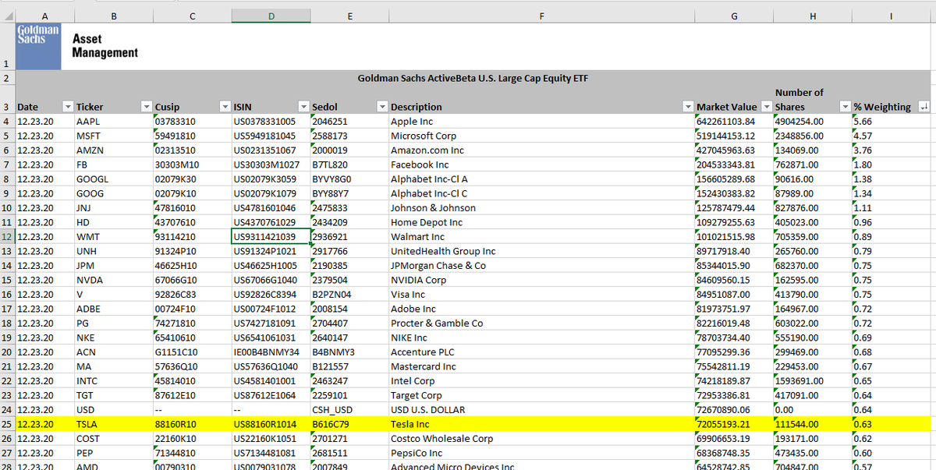This screenshot has height=470, width=936.
Task: Open the Market Value filter dropdown
Action: click(x=765, y=107)
